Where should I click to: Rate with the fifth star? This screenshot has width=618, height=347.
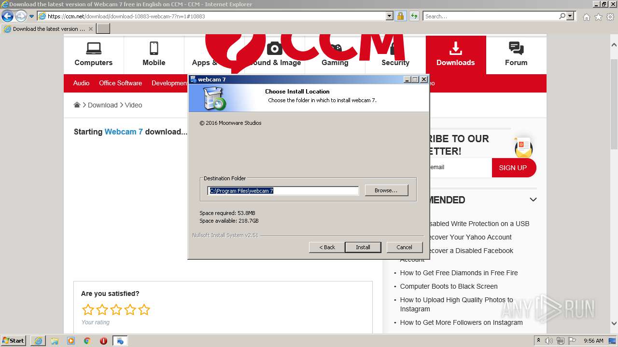point(144,309)
